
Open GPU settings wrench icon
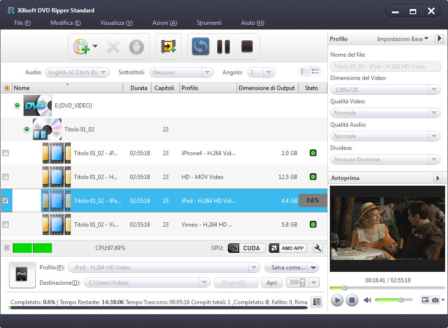pos(317,248)
